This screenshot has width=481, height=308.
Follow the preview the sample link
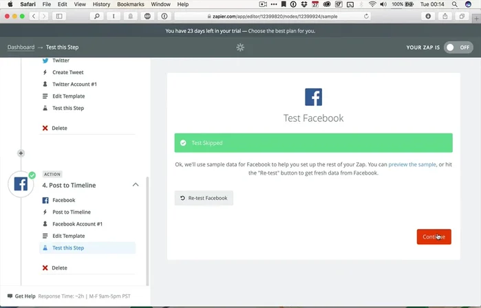pyautogui.click(x=411, y=164)
